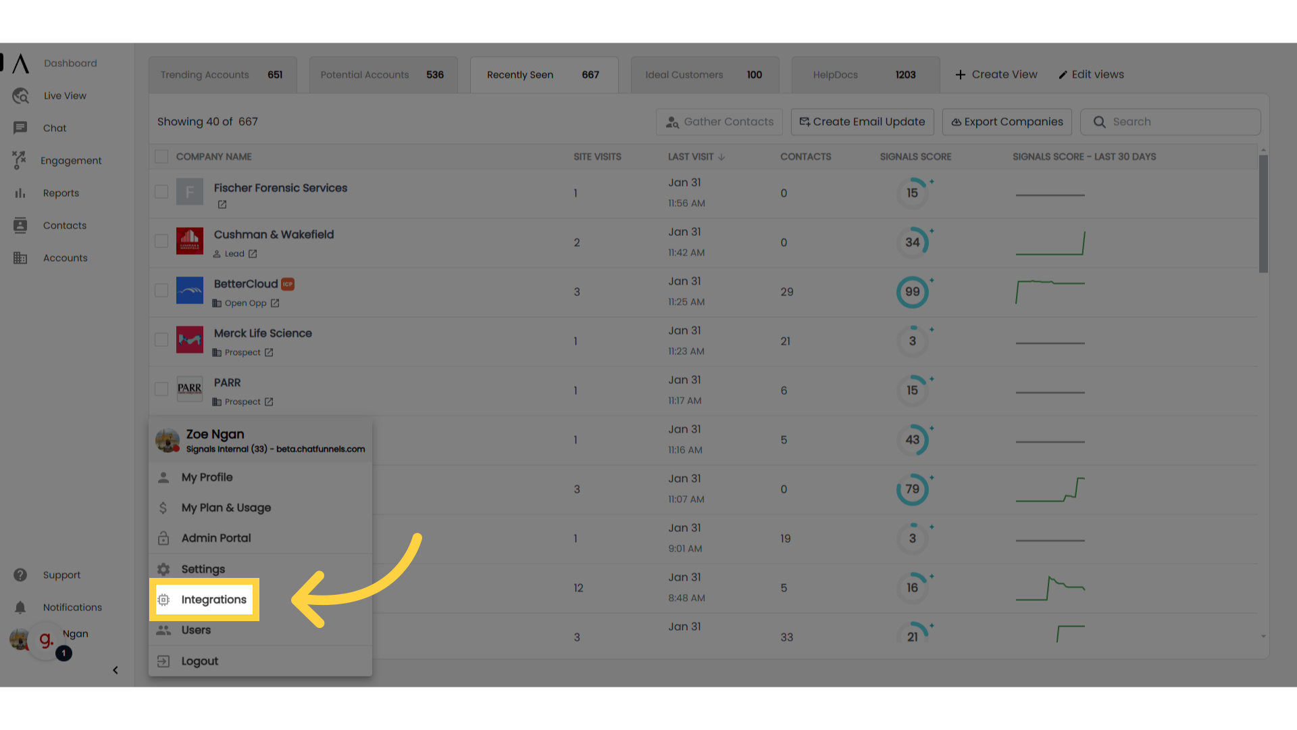Select Logout from the user menu
The height and width of the screenshot is (730, 1297).
pos(260,661)
